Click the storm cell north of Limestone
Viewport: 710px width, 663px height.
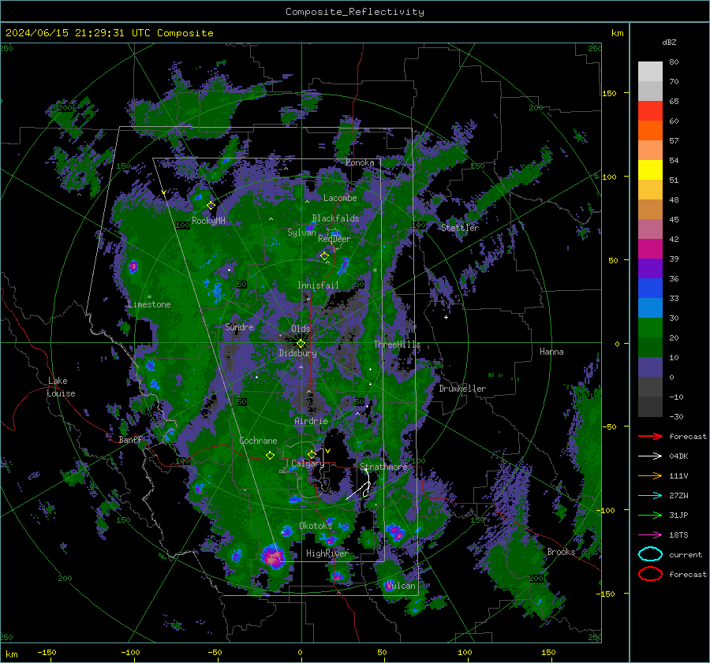pyautogui.click(x=133, y=266)
